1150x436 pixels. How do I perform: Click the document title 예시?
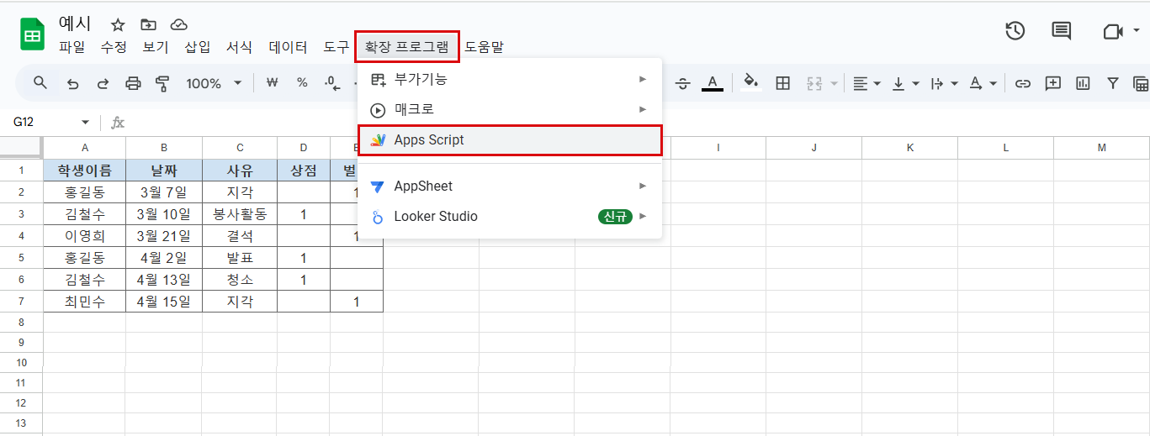coord(75,24)
